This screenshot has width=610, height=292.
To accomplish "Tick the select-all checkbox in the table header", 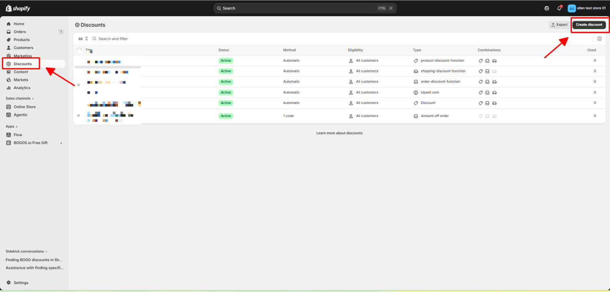I will click(x=79, y=50).
